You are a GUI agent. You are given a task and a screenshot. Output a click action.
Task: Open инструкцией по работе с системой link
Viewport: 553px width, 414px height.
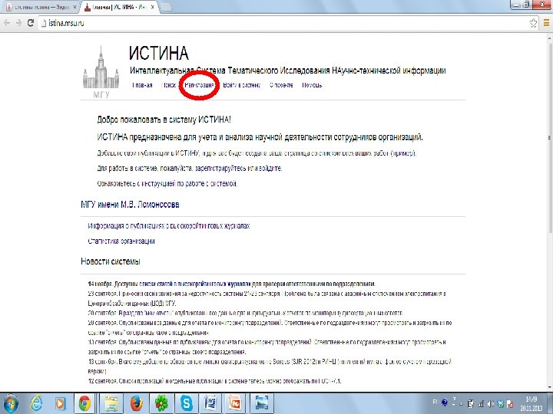[x=188, y=184]
